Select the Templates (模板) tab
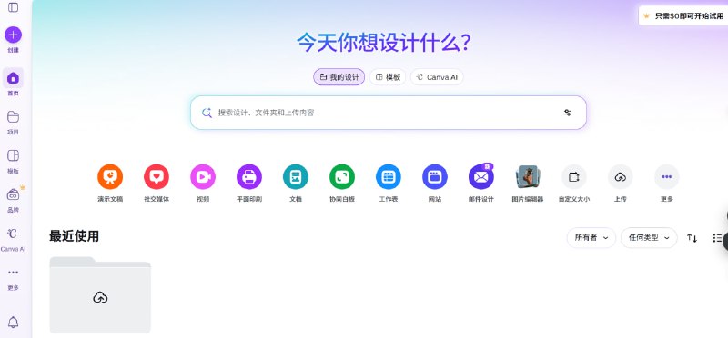The height and width of the screenshot is (338, 728). pos(388,77)
